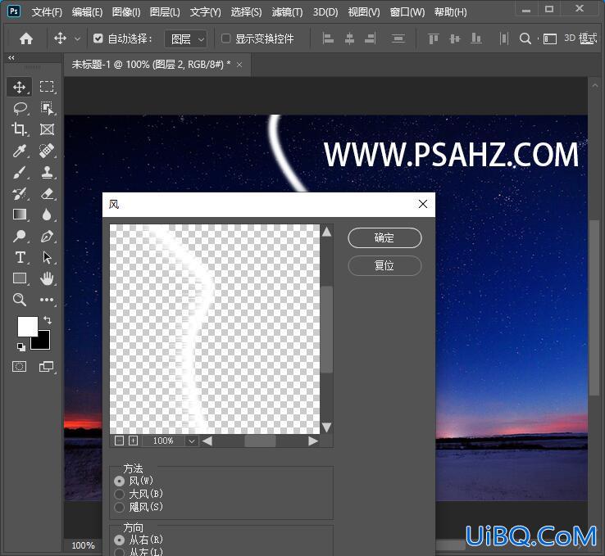Open the preview zoom percentage dropdown
The image size is (605, 556).
[191, 441]
